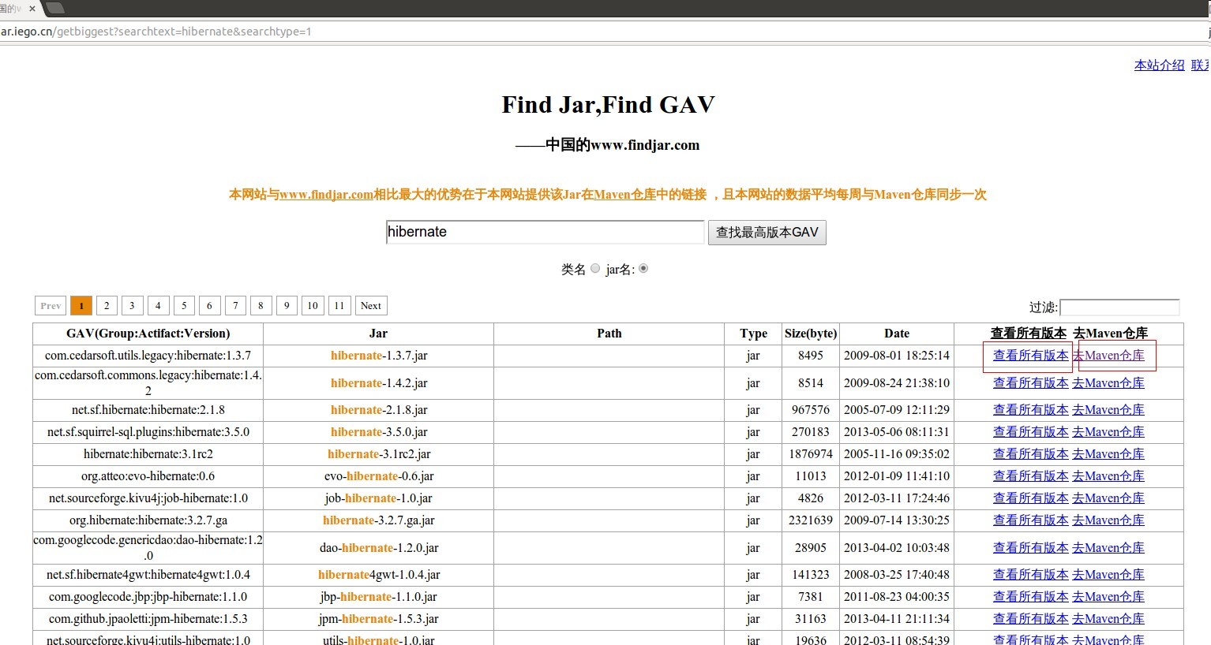This screenshot has width=1211, height=645.
Task: Click the Next pagination button
Action: (x=370, y=305)
